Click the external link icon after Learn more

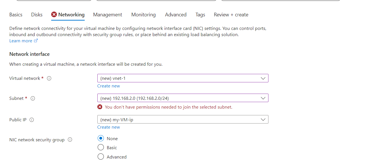[36, 40]
